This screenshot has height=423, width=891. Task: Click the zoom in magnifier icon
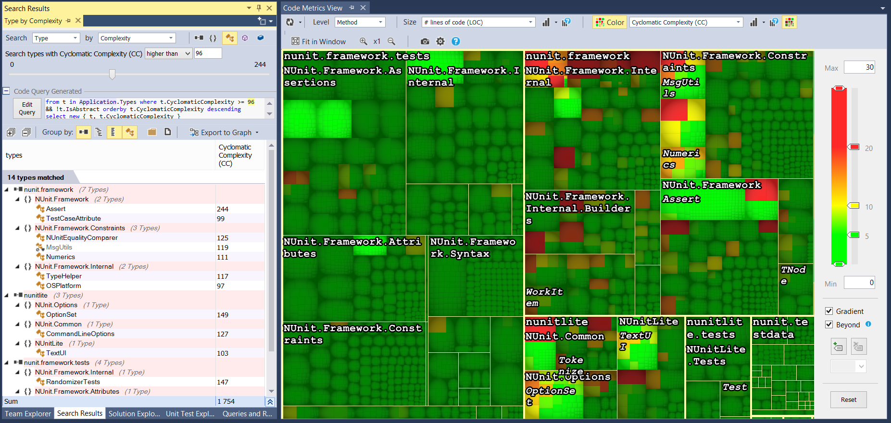(364, 41)
